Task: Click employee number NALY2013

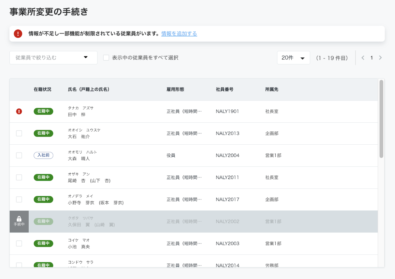Action: coord(228,133)
